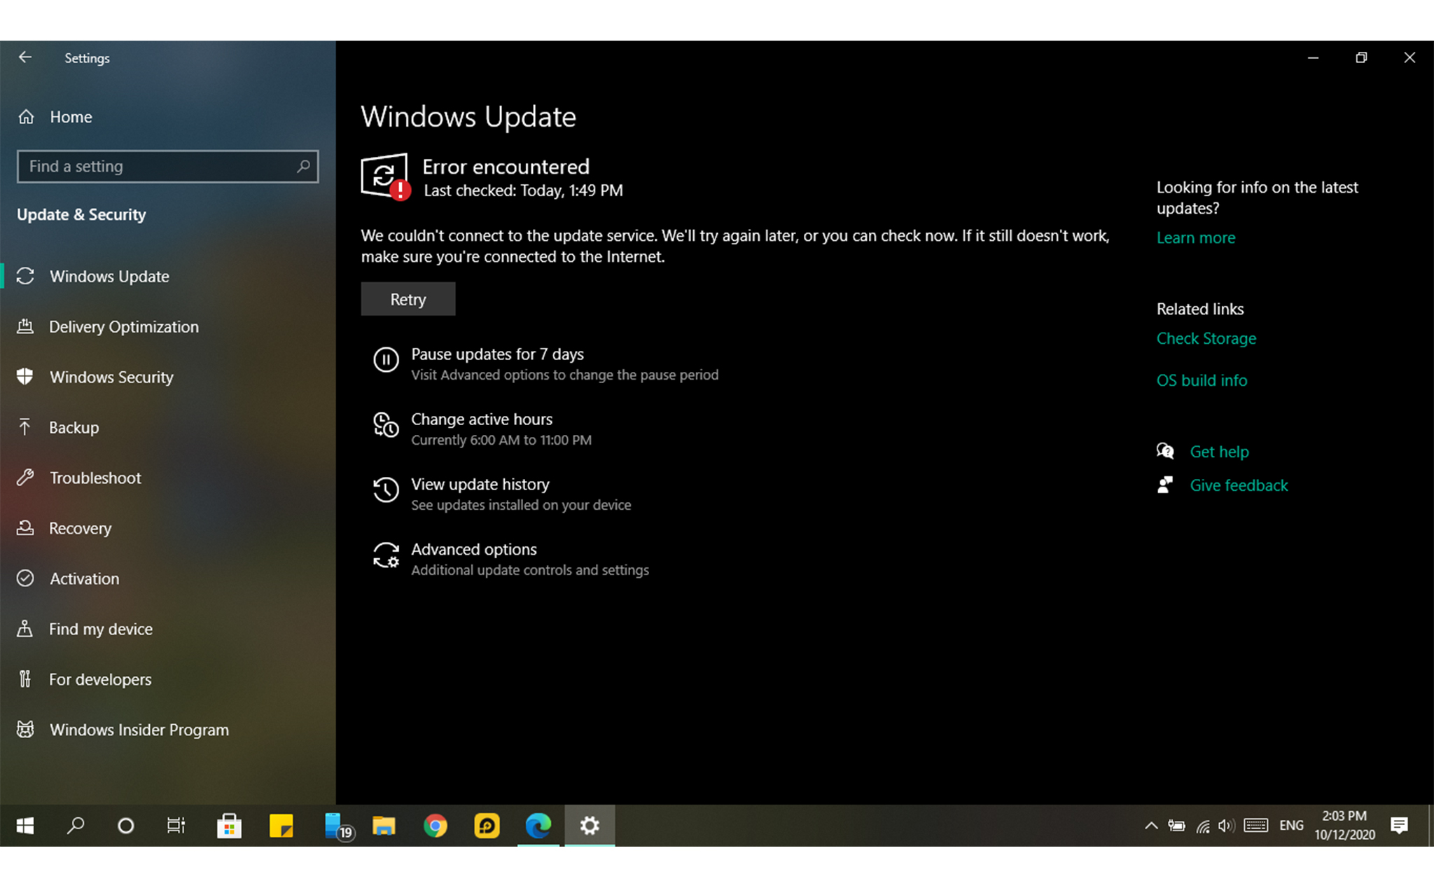Click the Retry button
This screenshot has width=1434, height=888.
pyautogui.click(x=408, y=300)
